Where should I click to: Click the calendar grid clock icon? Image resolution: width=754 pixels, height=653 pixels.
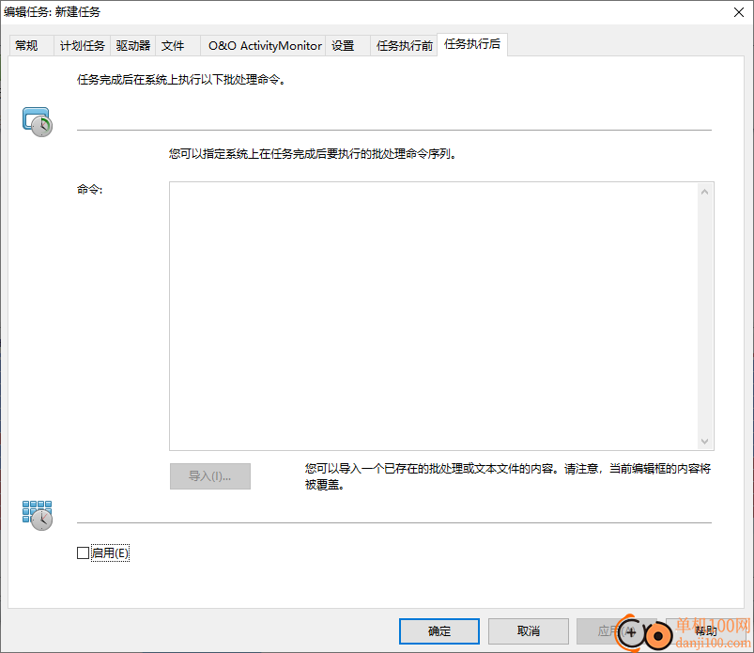pos(38,516)
